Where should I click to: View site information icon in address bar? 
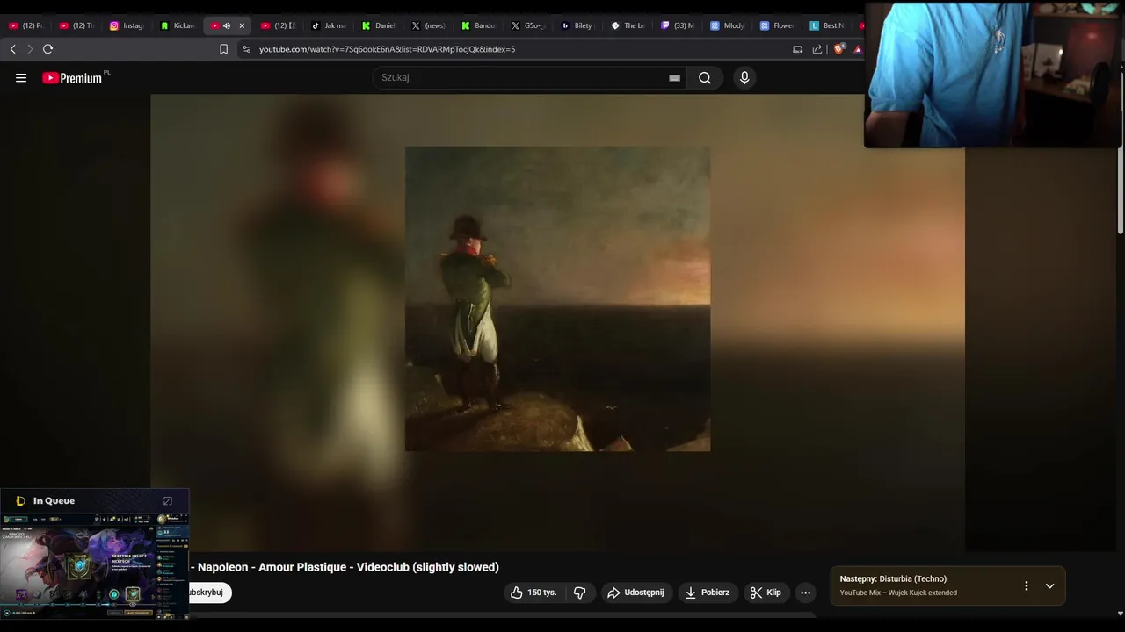[x=247, y=49]
